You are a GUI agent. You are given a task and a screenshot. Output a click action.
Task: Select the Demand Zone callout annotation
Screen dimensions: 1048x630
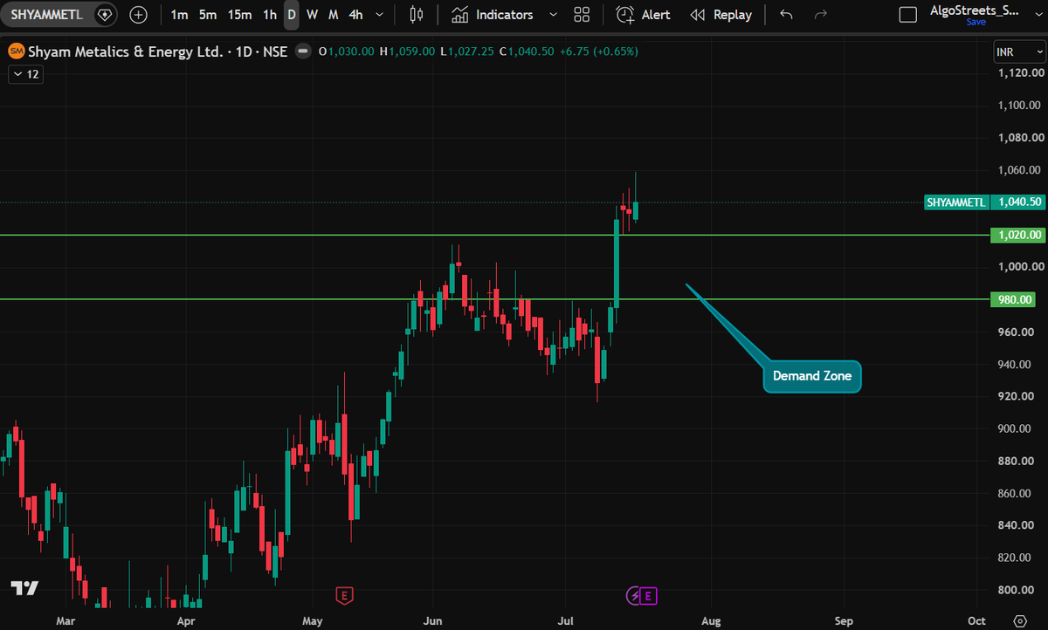pos(812,376)
